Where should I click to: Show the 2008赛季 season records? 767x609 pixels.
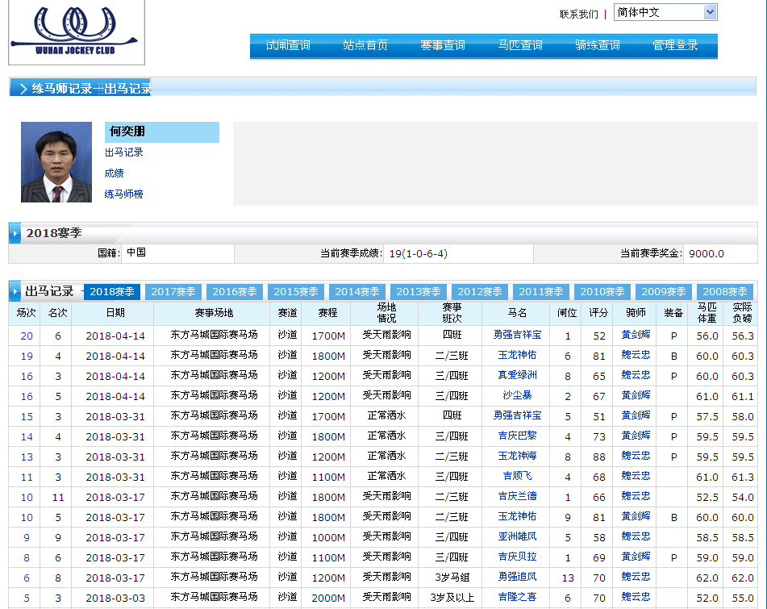pyautogui.click(x=725, y=292)
